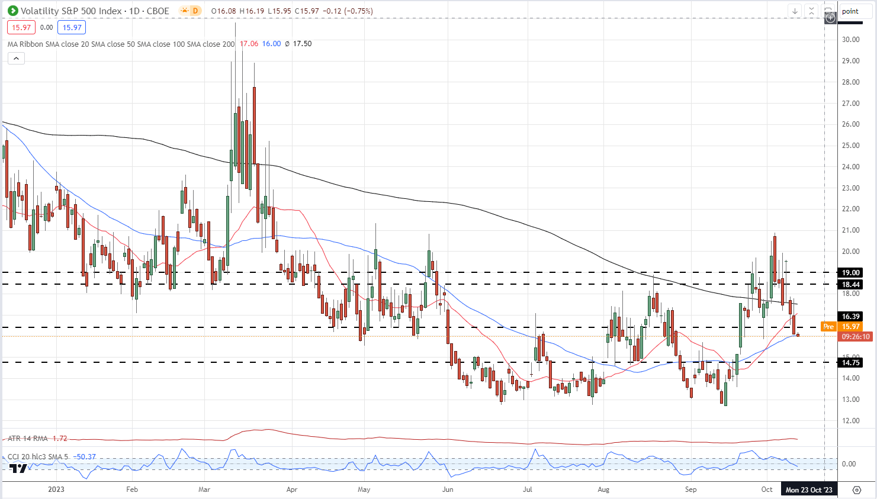Click the TradingView logo at bottom left
This screenshot has width=877, height=499.
(18, 468)
